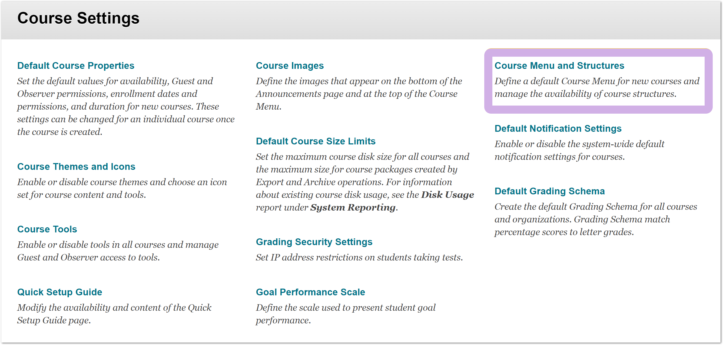723x345 pixels.
Task: Open Default Notification Settings
Action: click(x=558, y=128)
